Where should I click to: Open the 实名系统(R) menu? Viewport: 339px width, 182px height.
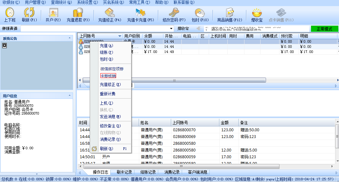click(114, 2)
